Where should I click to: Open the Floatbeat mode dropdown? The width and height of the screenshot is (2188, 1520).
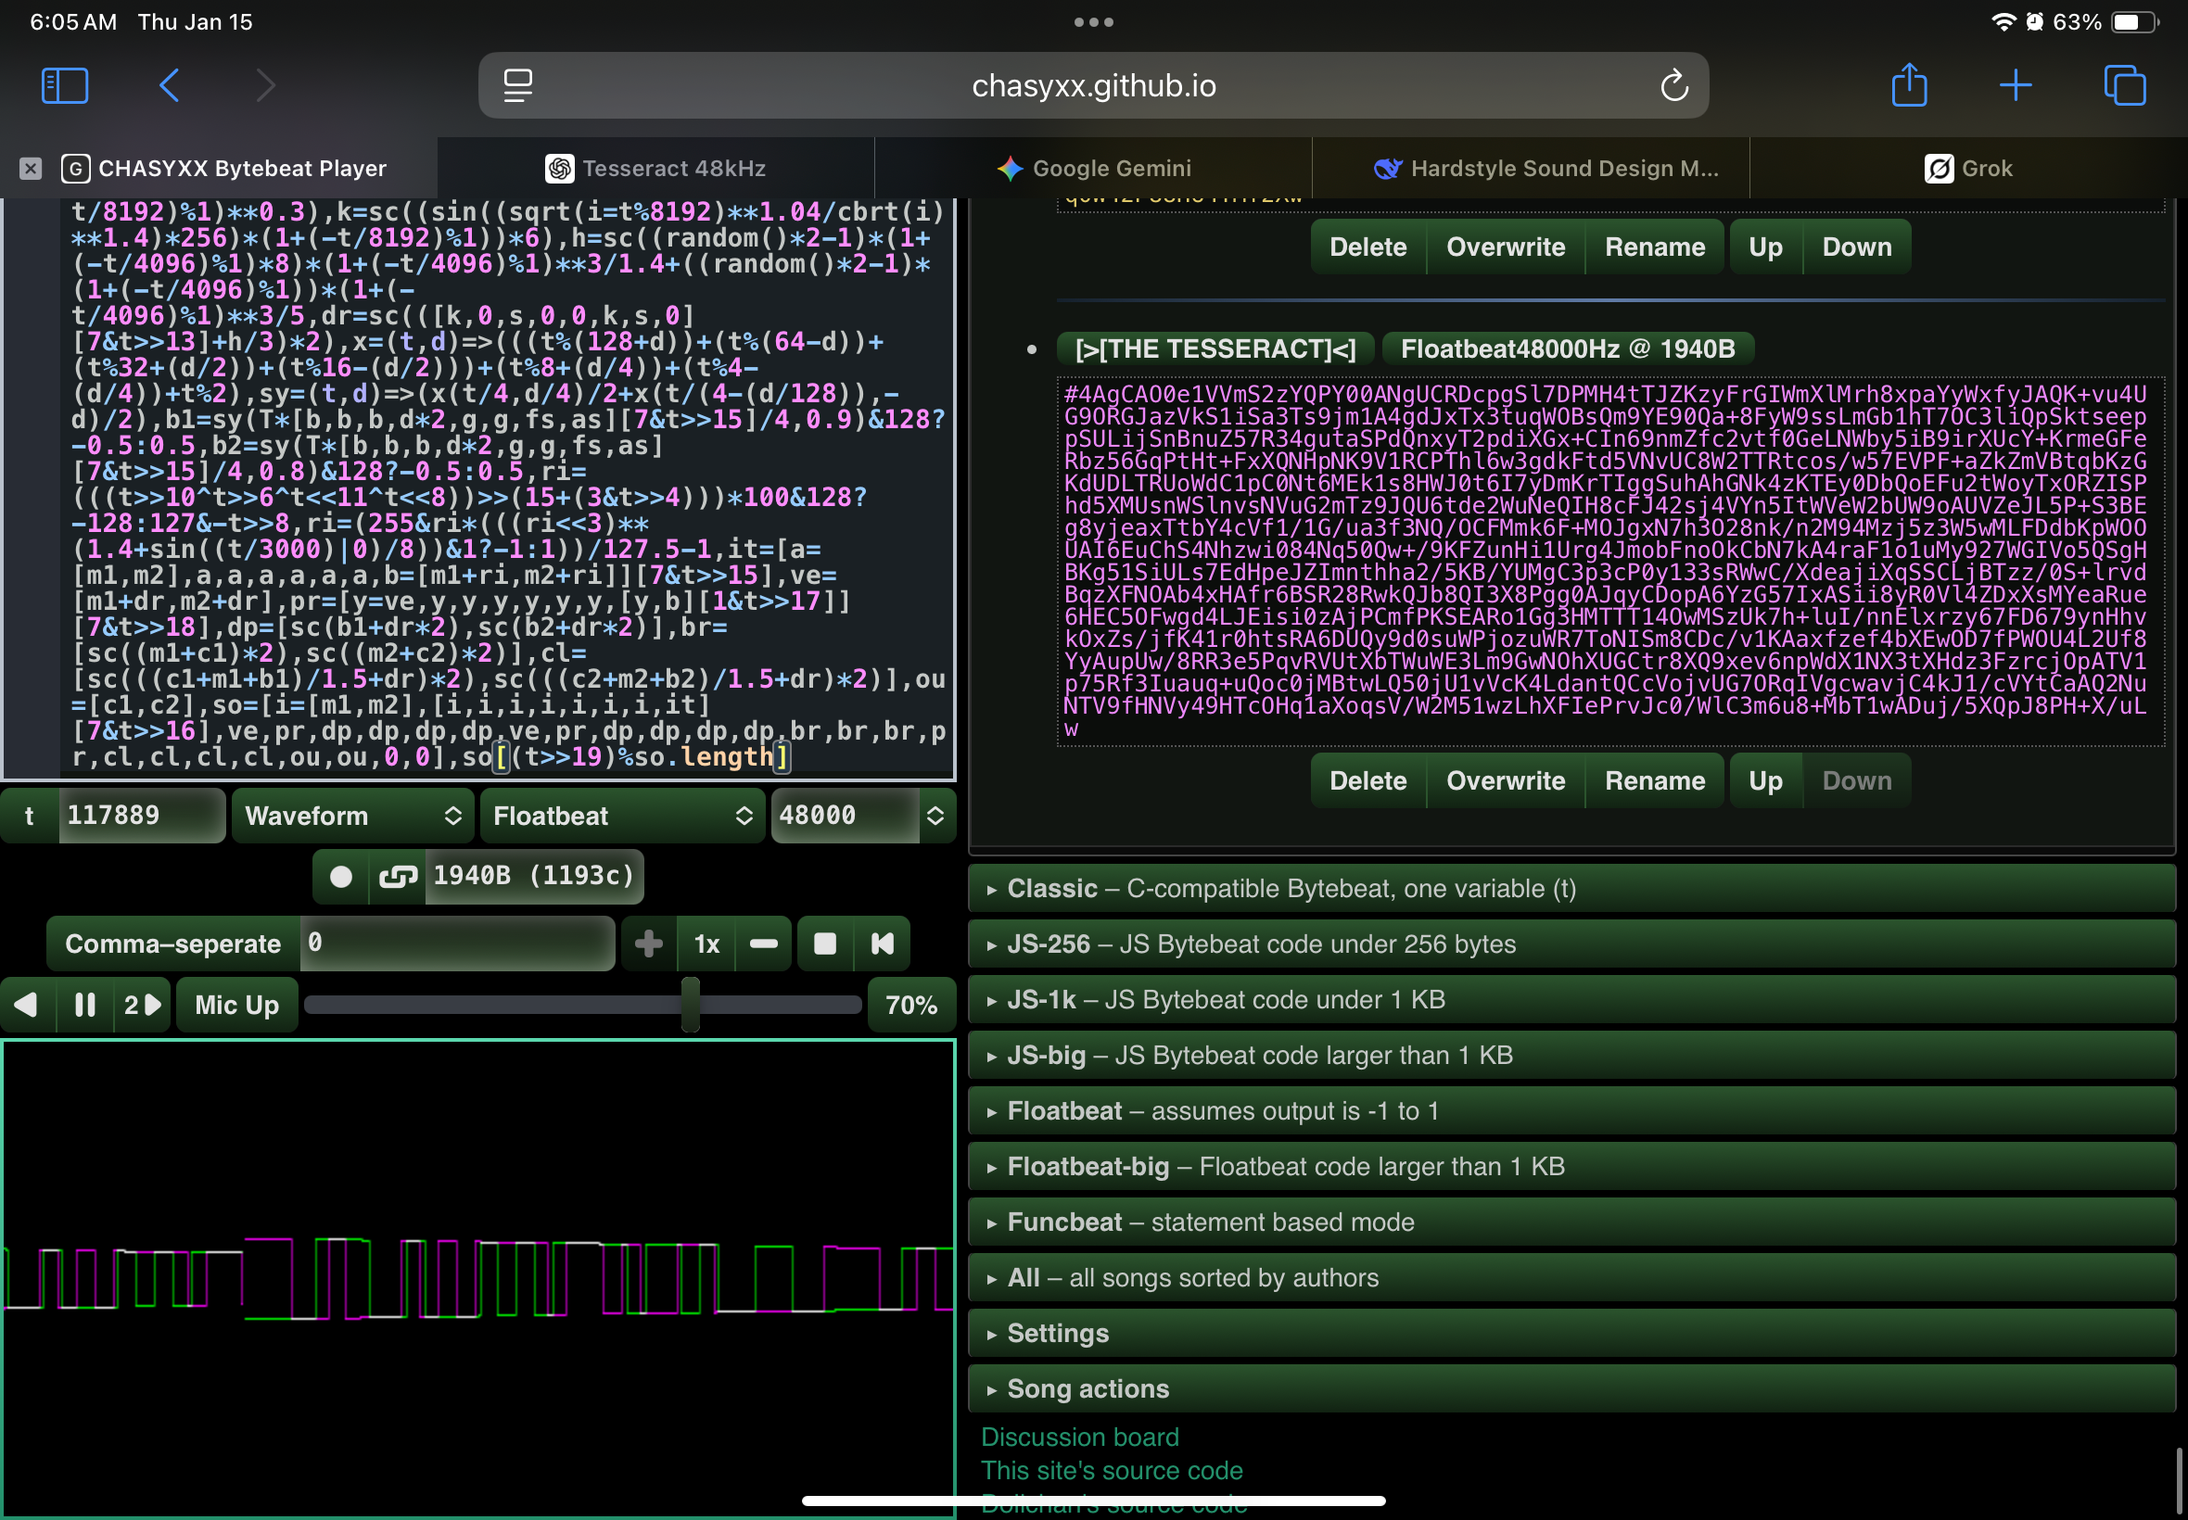point(622,816)
